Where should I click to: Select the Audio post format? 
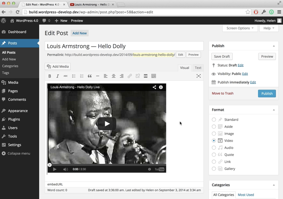tap(214, 148)
